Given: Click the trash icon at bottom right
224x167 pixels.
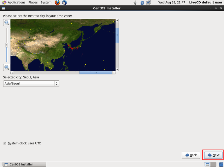Looking at the screenshot, I should [x=221, y=164].
